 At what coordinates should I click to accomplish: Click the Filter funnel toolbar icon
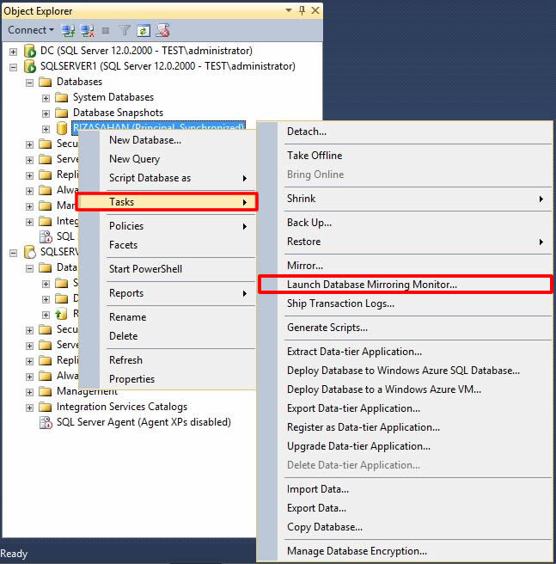(125, 30)
